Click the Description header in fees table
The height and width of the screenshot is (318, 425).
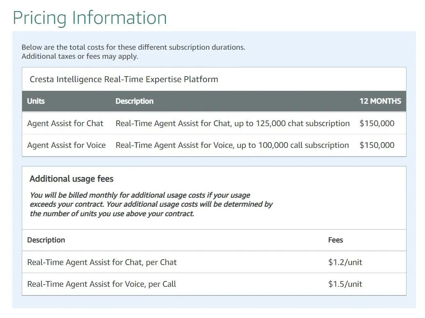pos(46,240)
